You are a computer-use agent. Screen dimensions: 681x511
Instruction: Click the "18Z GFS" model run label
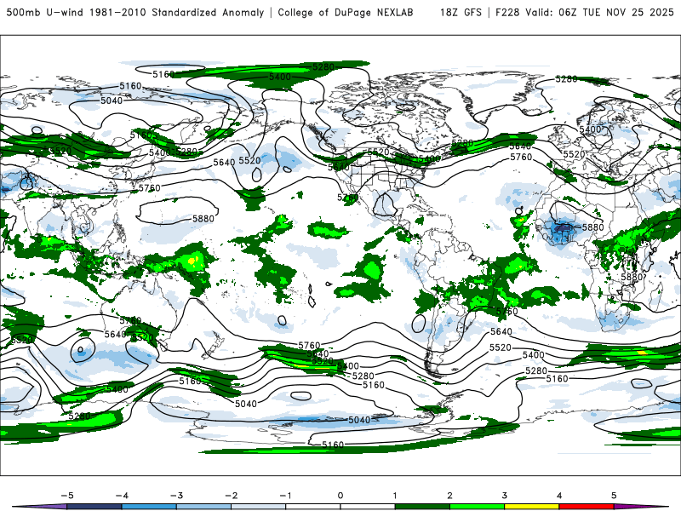click(x=461, y=12)
